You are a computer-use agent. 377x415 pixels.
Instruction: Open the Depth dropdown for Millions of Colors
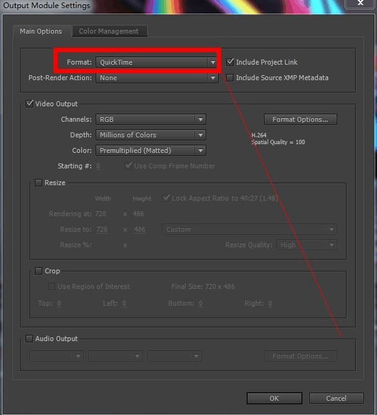click(150, 135)
